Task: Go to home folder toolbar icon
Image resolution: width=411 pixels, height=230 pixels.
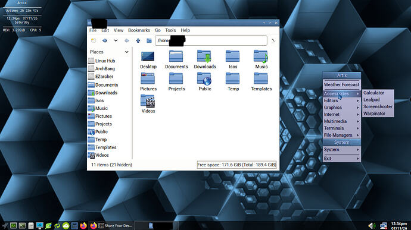Action: point(149,40)
